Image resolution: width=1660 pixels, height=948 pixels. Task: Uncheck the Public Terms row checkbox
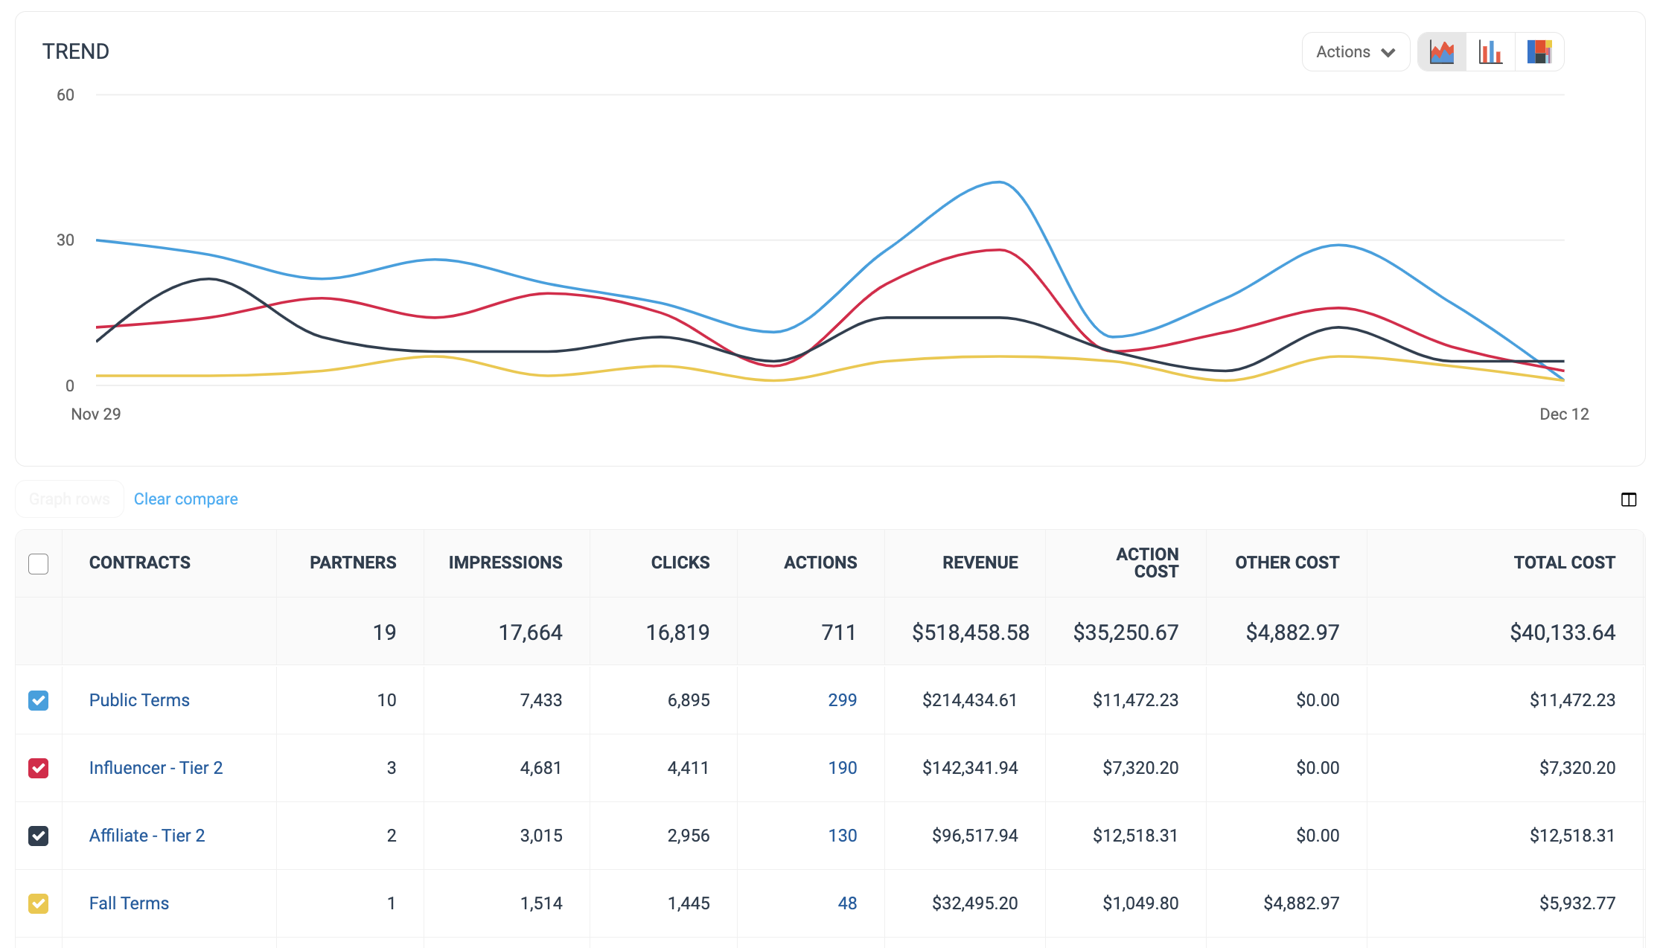[39, 700]
